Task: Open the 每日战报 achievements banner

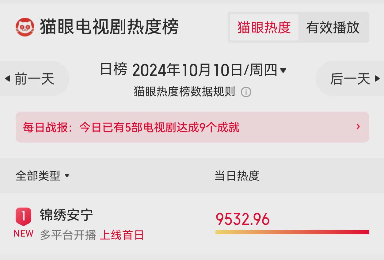Action: click(x=192, y=127)
